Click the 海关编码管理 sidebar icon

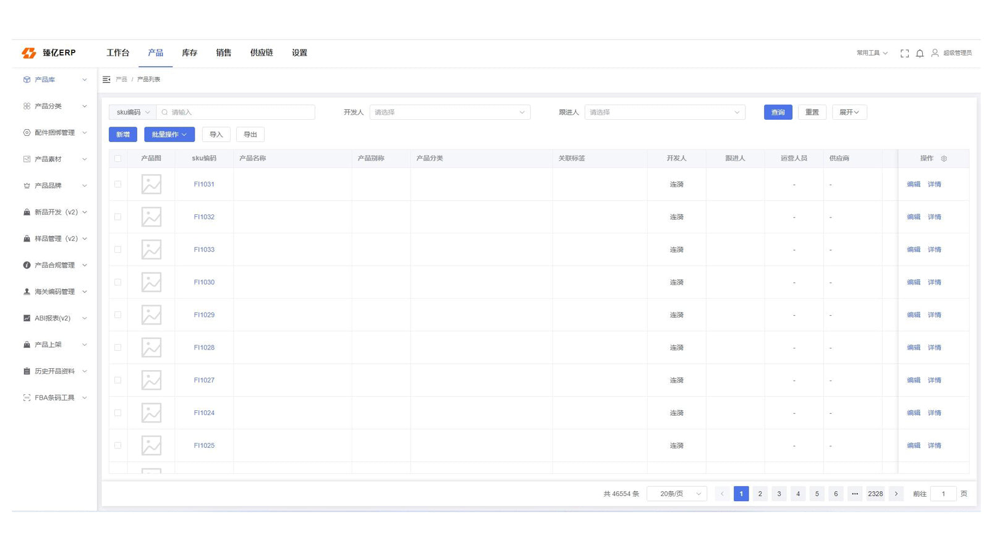click(x=27, y=292)
